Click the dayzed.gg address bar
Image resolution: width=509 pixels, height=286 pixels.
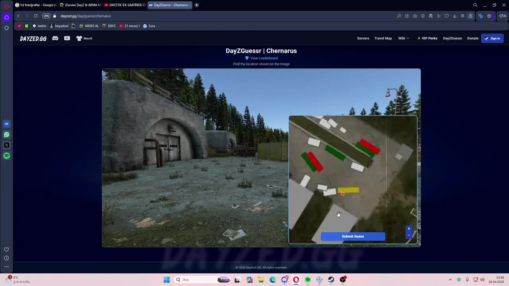coord(85,16)
